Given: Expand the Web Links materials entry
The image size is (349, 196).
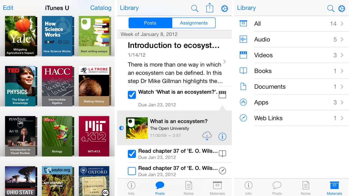Looking at the screenshot, I should (343, 118).
